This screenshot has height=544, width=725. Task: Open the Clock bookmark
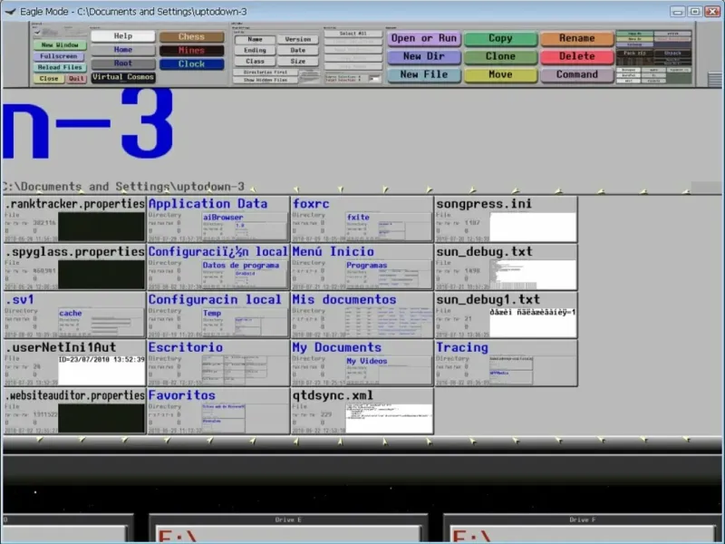[191, 63]
